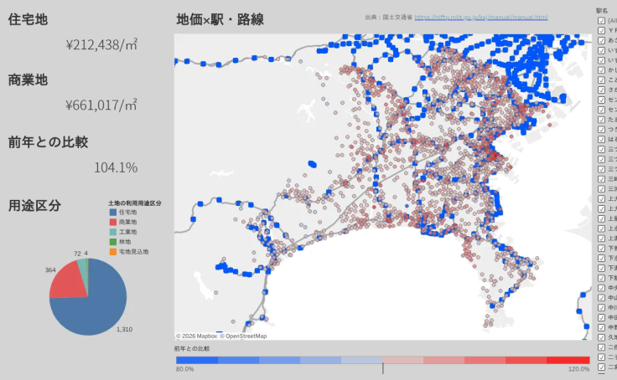
Task: Select the 商業地 legend color swatch
Action: (x=113, y=222)
